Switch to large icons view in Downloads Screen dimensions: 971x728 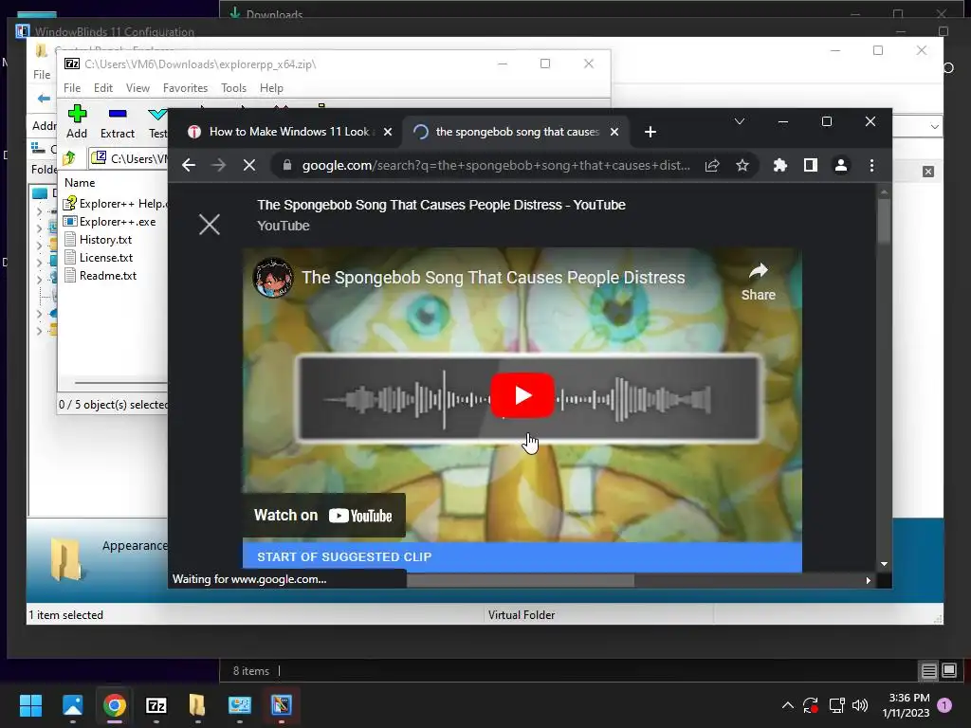(948, 670)
